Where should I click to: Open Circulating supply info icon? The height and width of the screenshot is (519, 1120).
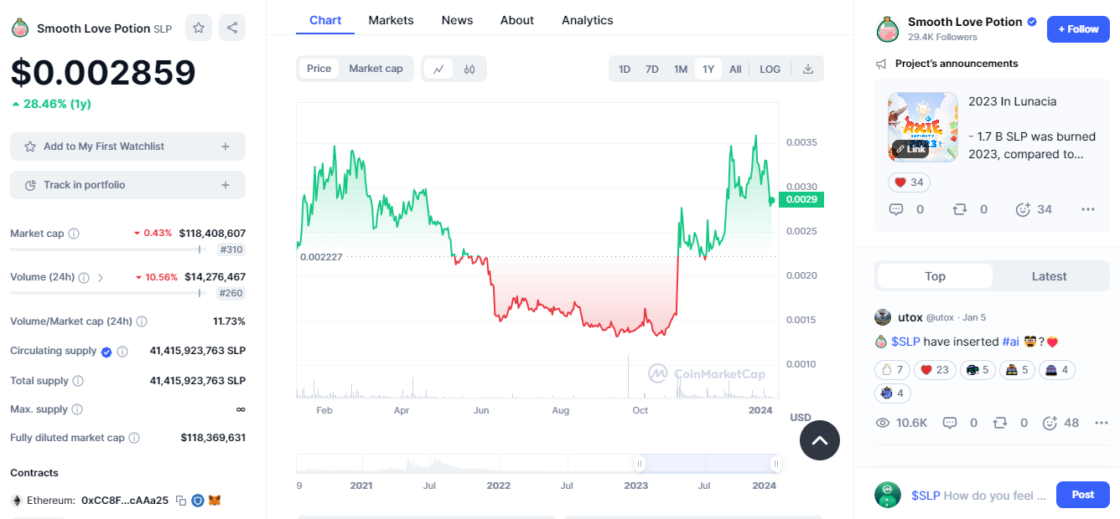tap(122, 352)
